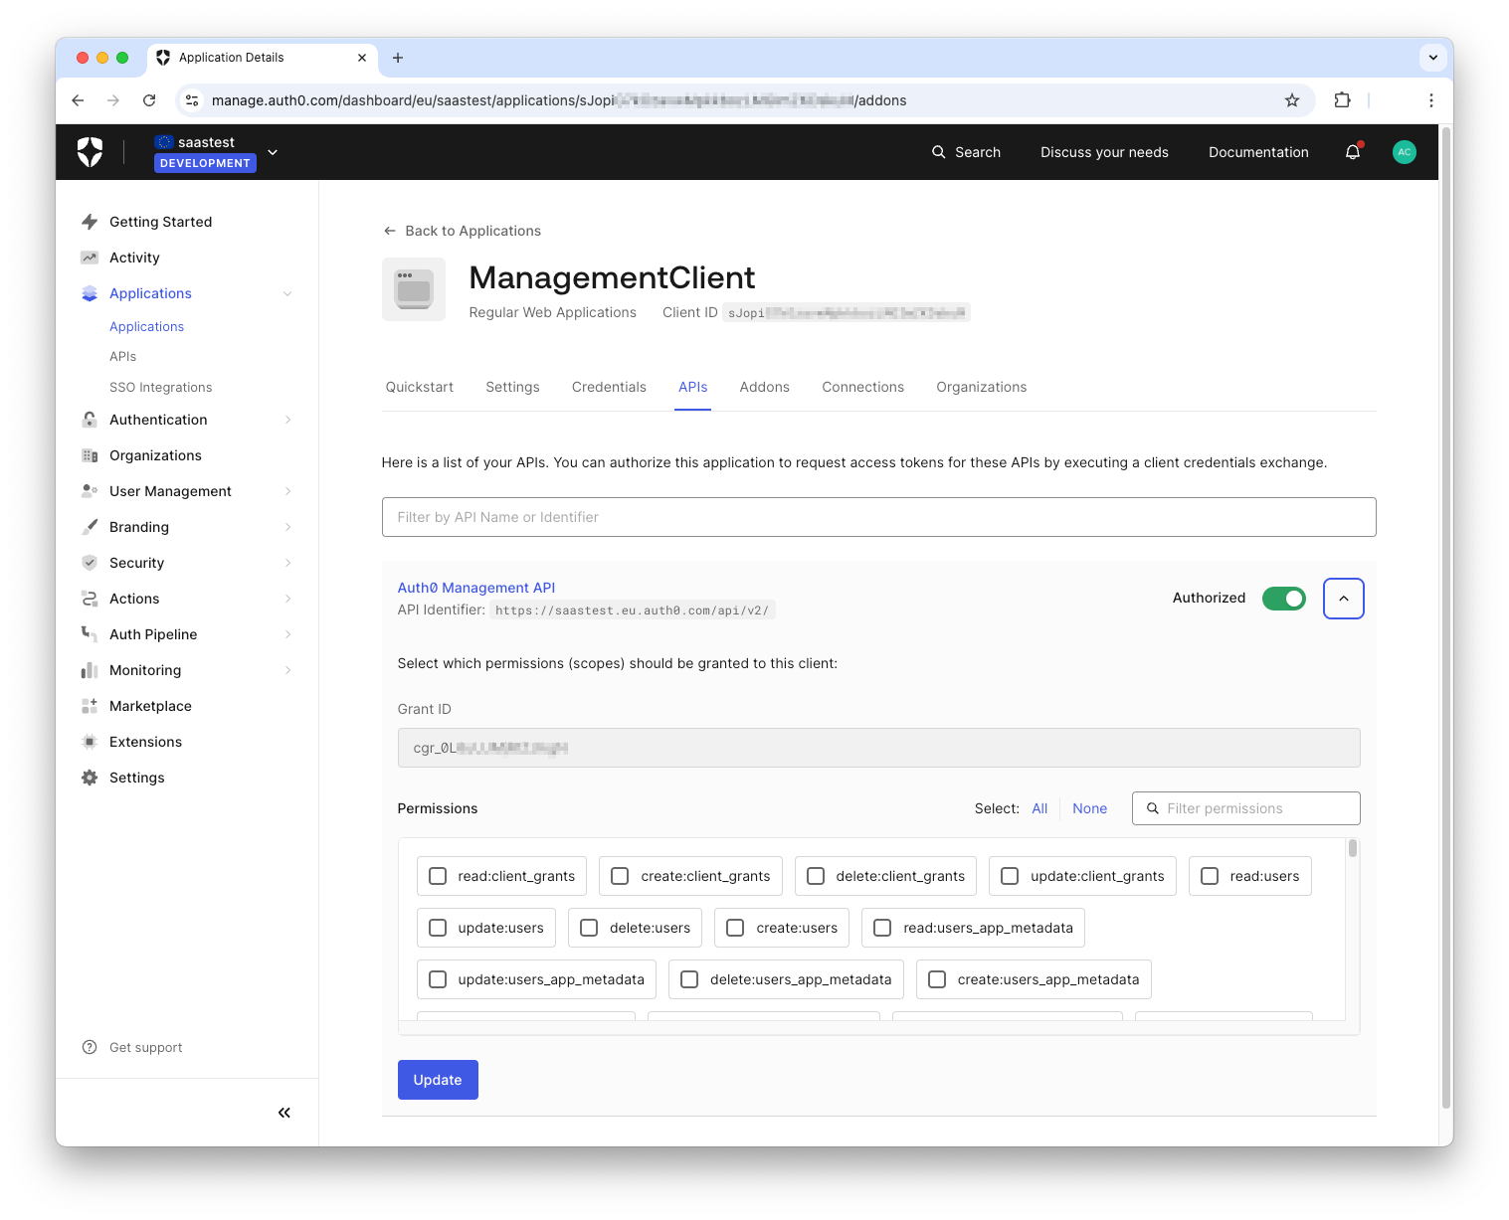Switch to the Organizations tab
1509x1220 pixels.
tap(982, 387)
